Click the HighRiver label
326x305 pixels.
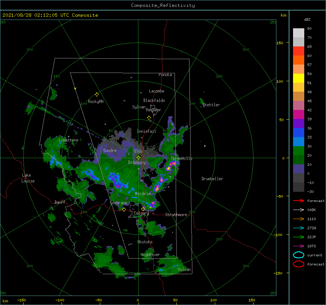tap(150, 255)
